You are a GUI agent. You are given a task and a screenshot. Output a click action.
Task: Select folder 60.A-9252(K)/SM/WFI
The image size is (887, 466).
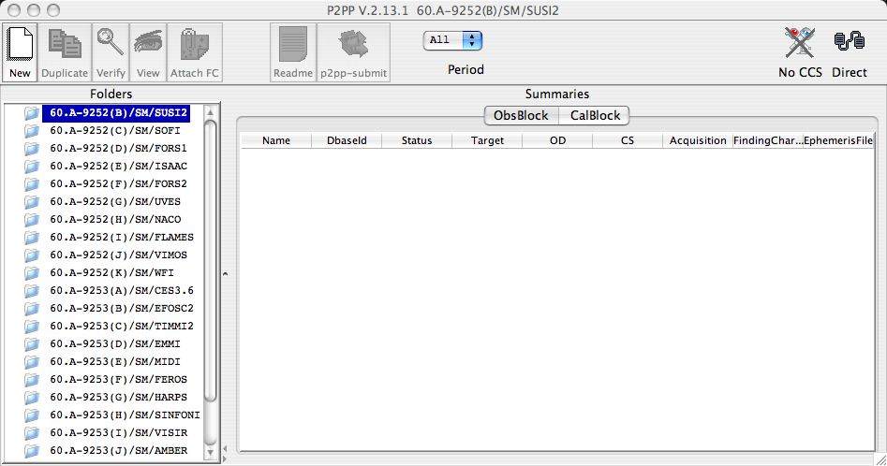112,273
